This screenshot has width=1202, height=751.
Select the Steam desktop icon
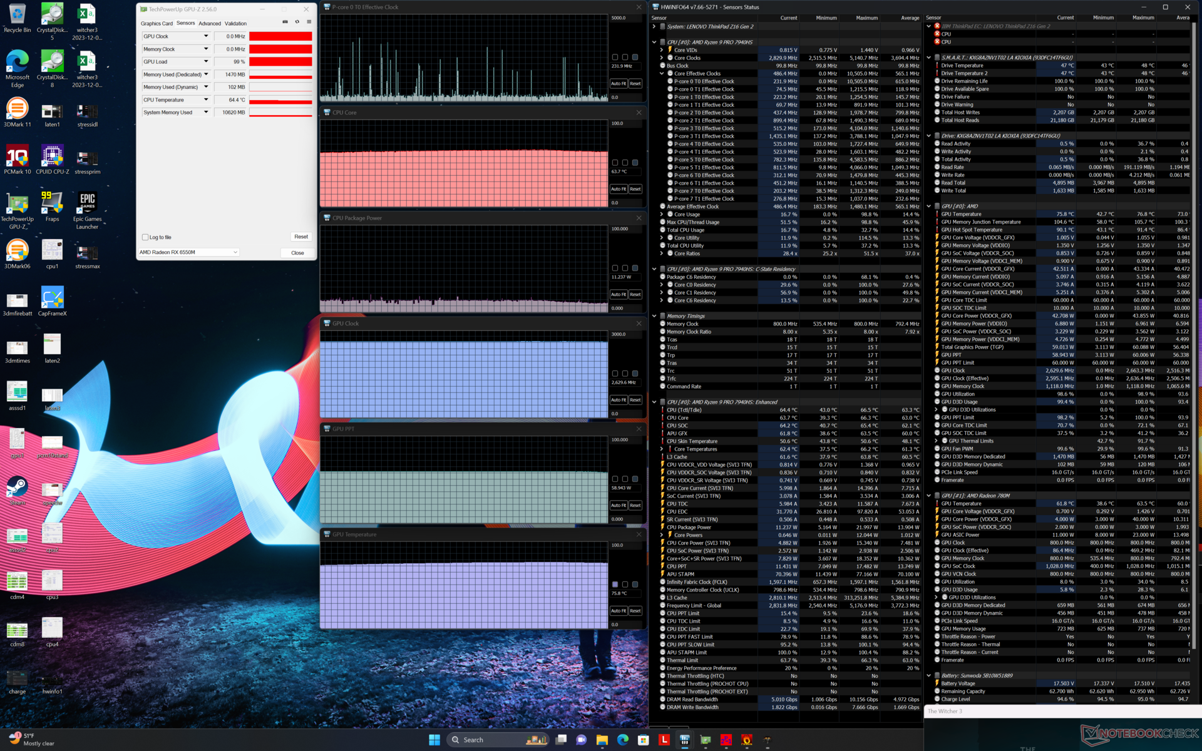click(x=17, y=491)
